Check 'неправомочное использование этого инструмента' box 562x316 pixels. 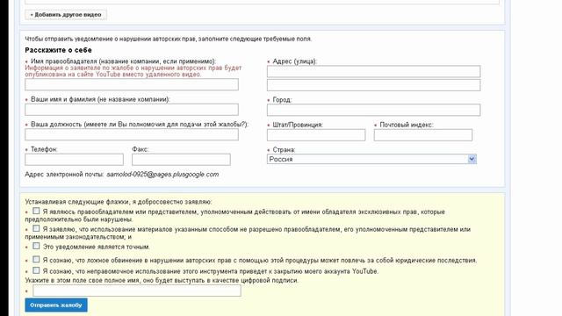(x=36, y=270)
